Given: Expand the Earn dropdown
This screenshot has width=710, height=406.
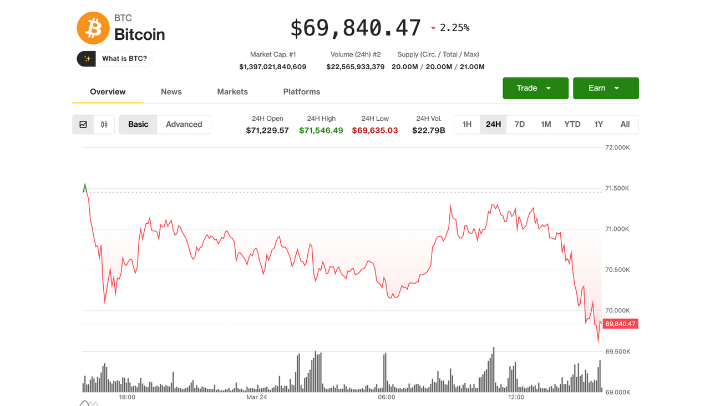Looking at the screenshot, I should click(x=606, y=88).
